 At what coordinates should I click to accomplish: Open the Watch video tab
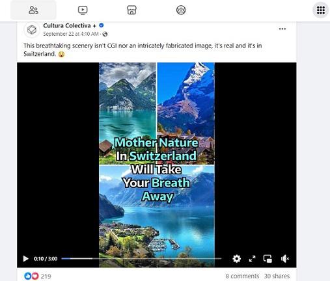click(83, 10)
